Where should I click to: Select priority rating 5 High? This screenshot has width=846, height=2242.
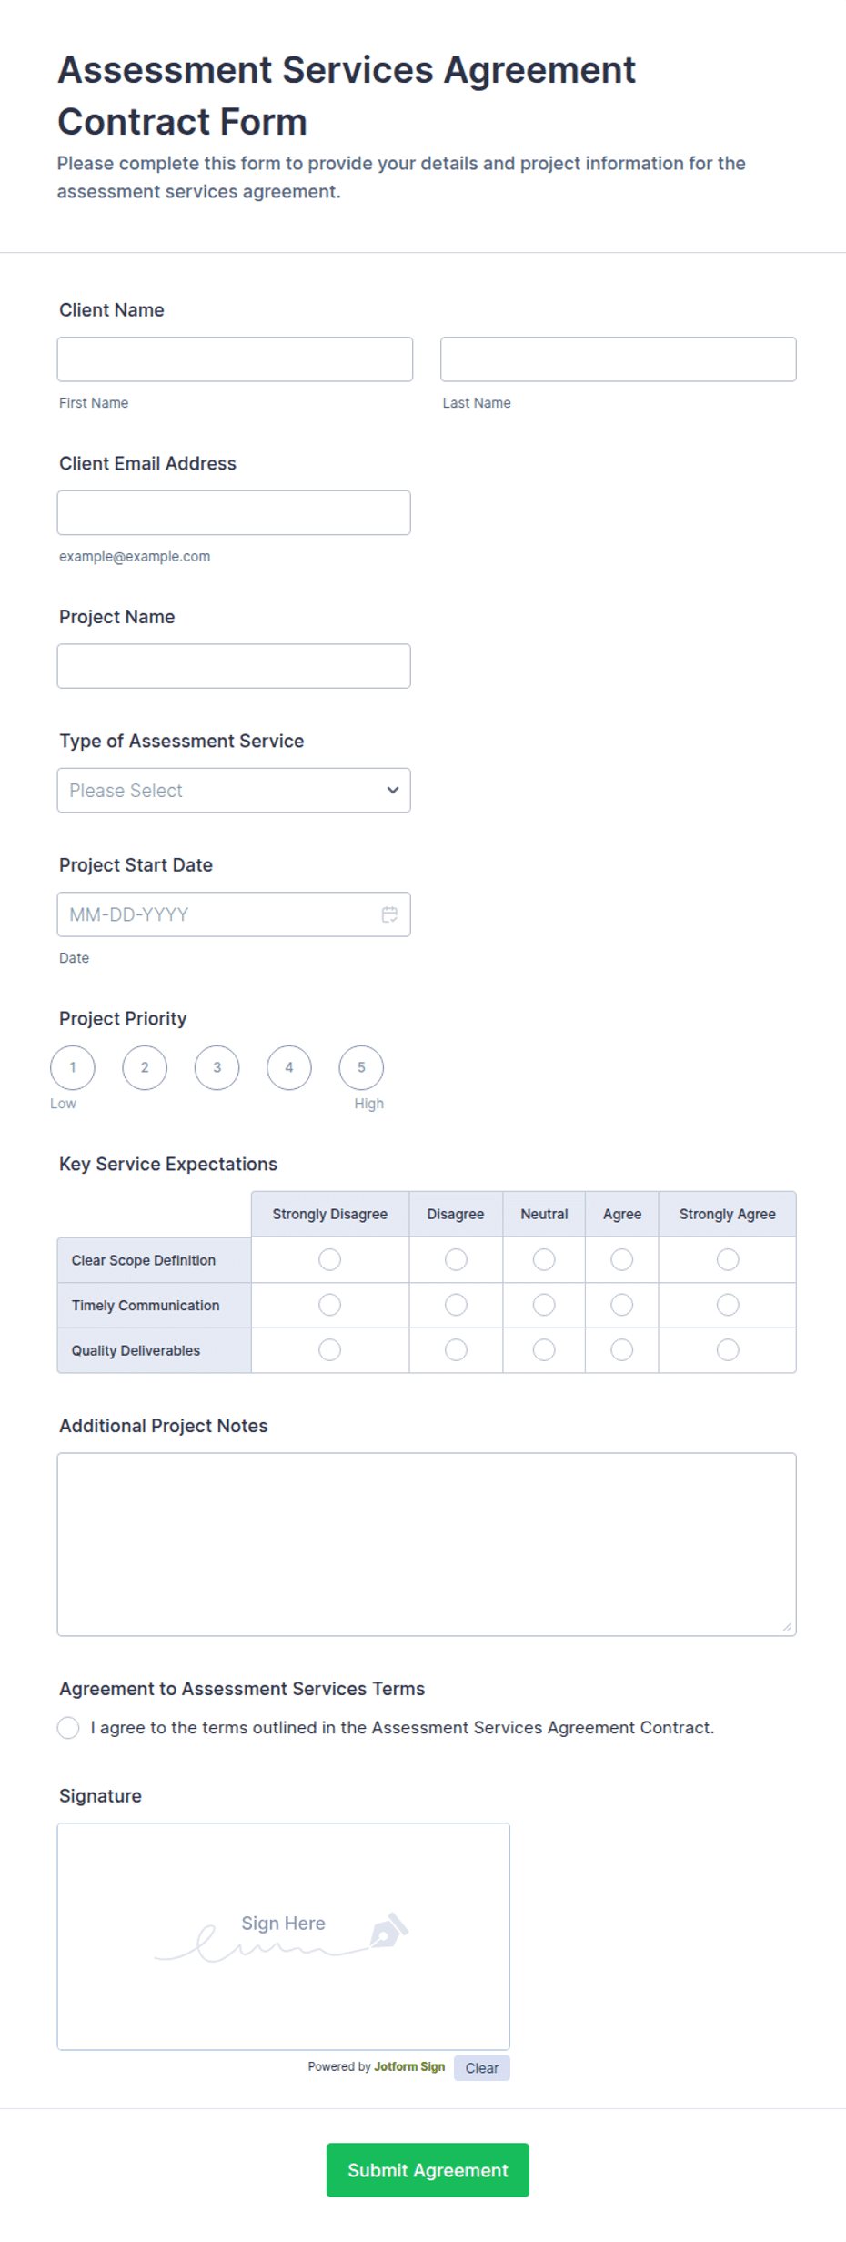click(x=361, y=1067)
